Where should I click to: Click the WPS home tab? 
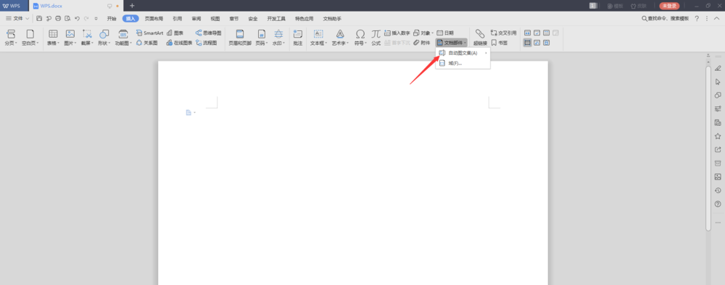pos(14,6)
